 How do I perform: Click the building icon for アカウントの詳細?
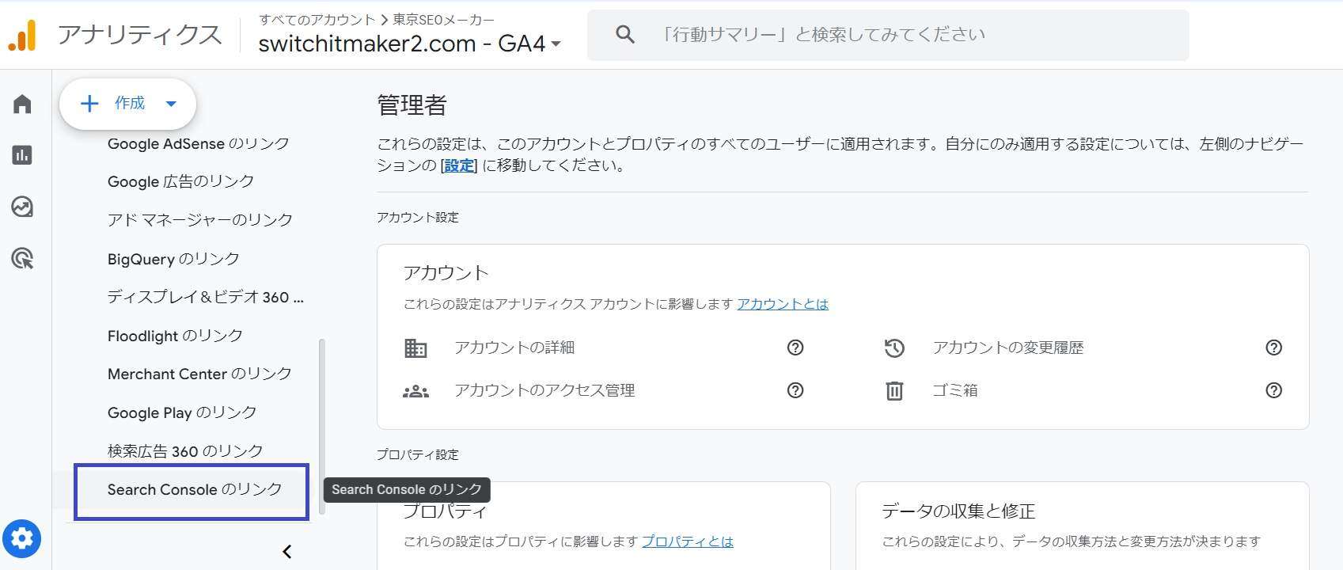(415, 348)
